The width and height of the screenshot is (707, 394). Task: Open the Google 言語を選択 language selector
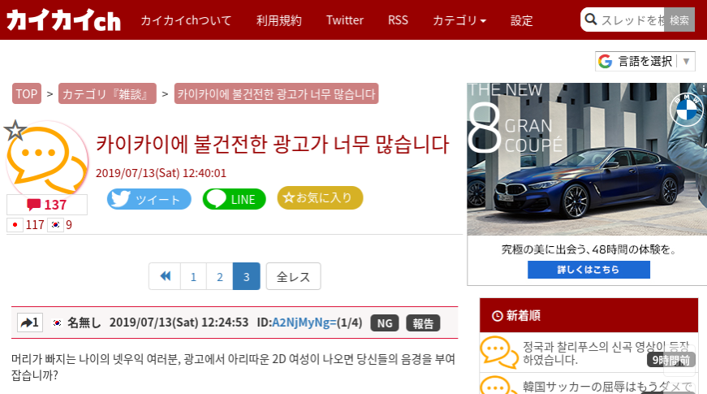(x=645, y=61)
